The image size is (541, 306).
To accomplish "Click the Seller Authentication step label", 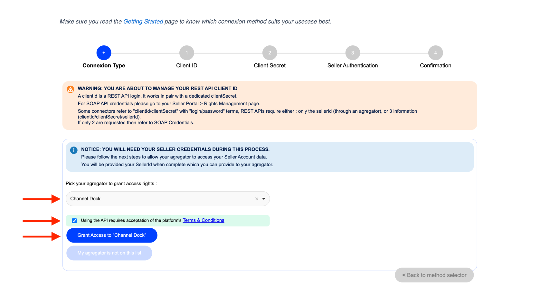I will pyautogui.click(x=353, y=65).
